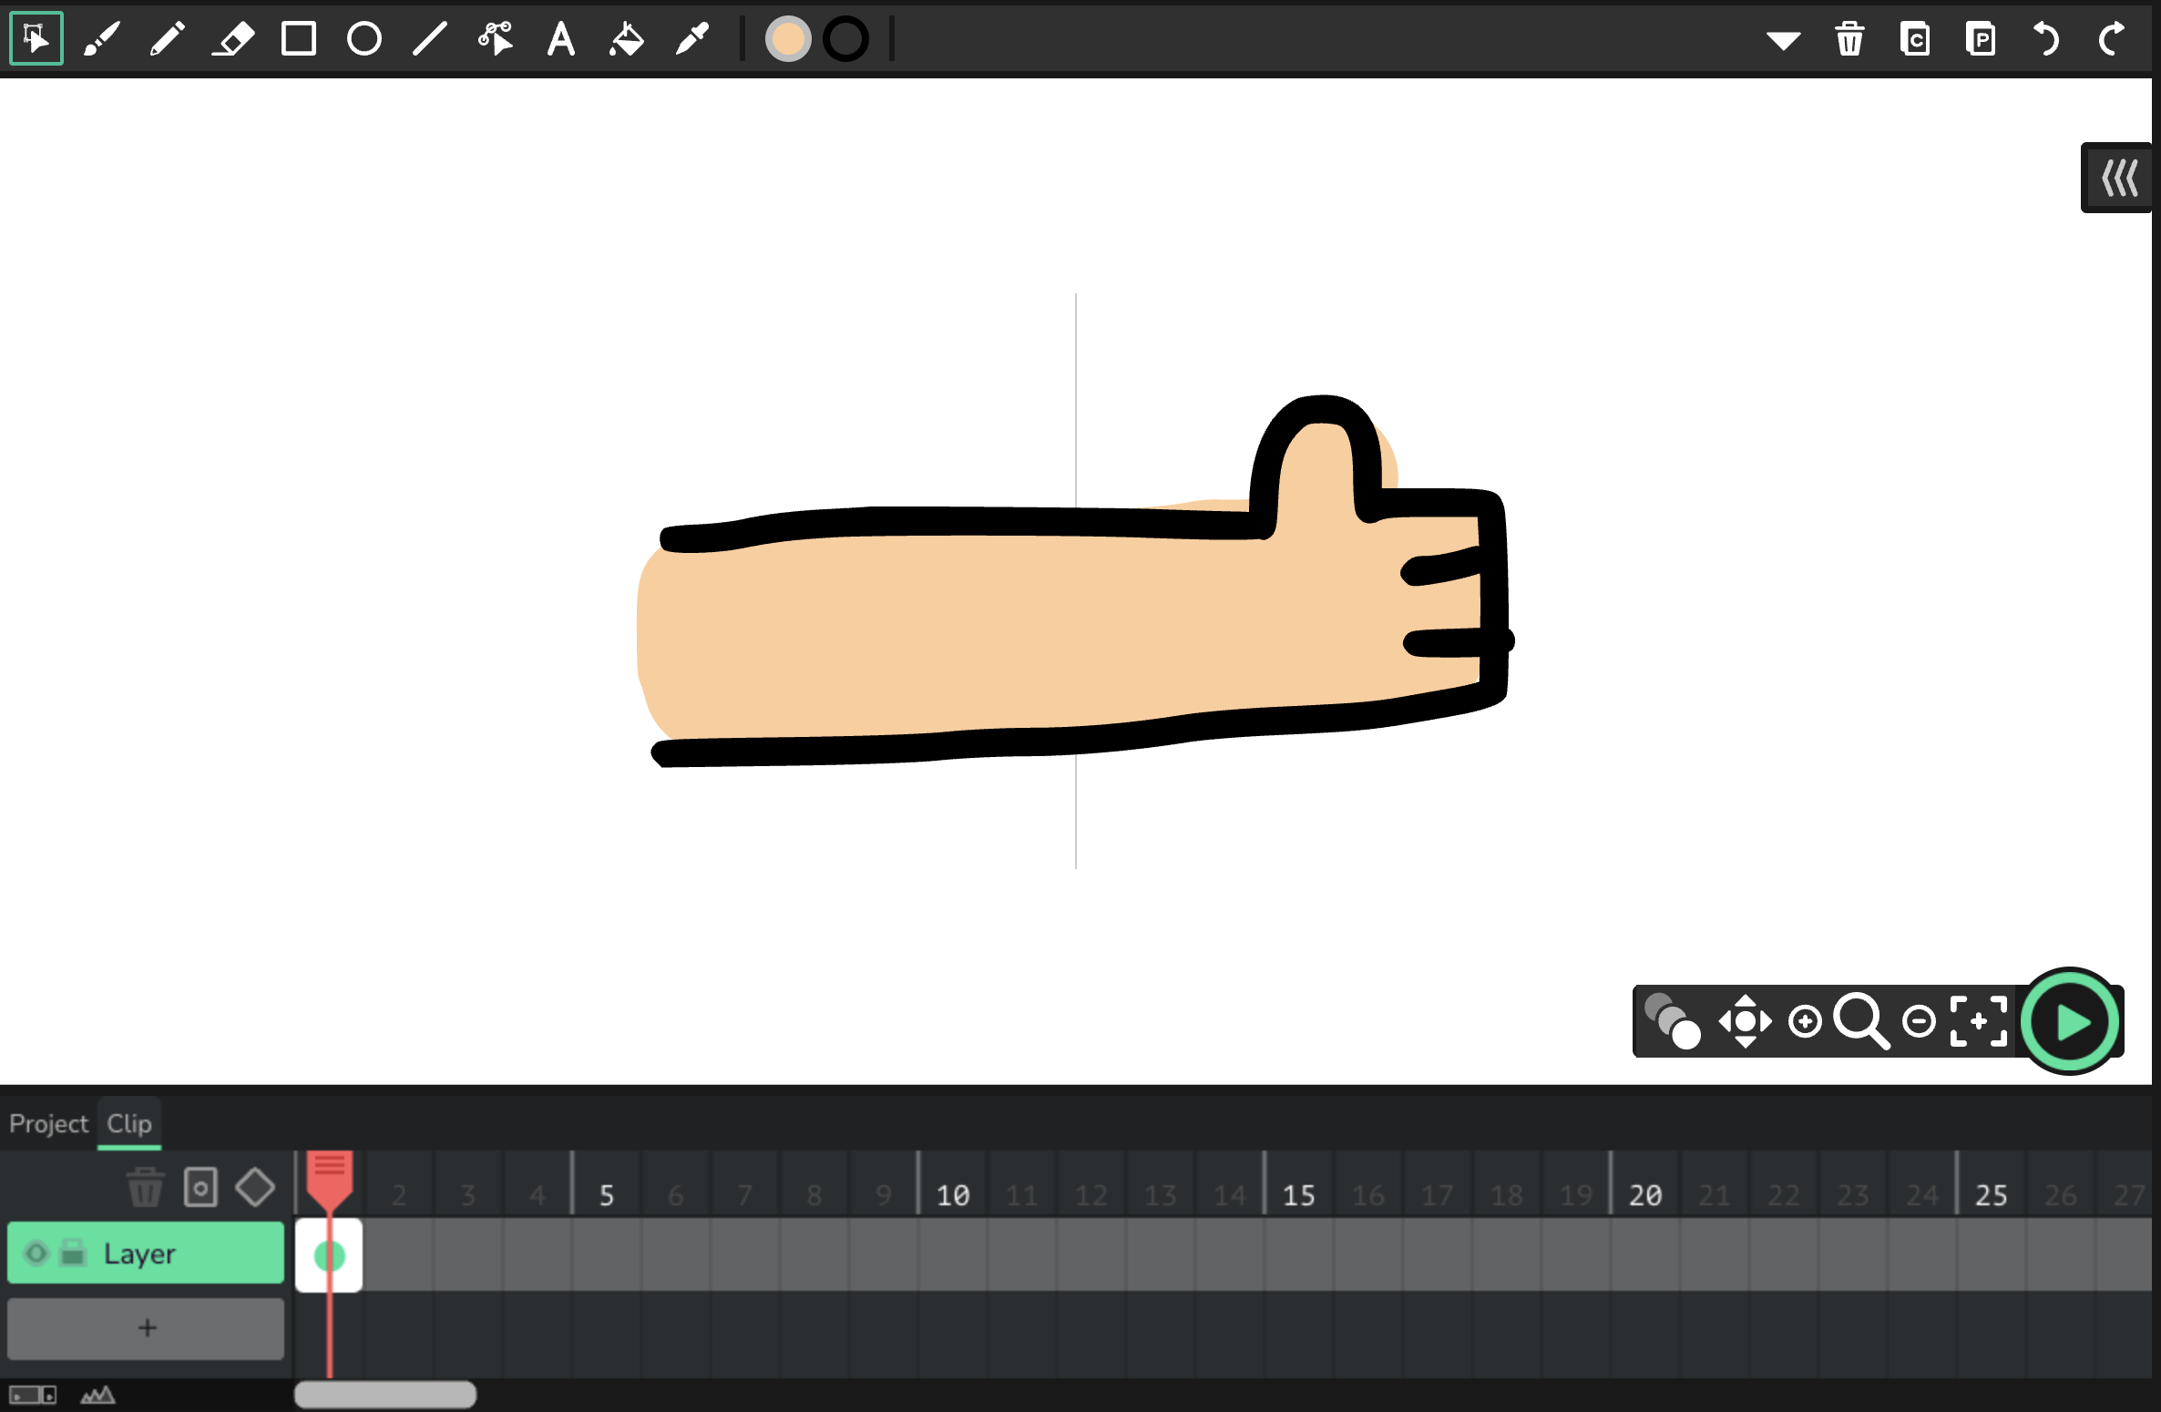Select the Eraser tool

pyautogui.click(x=233, y=38)
